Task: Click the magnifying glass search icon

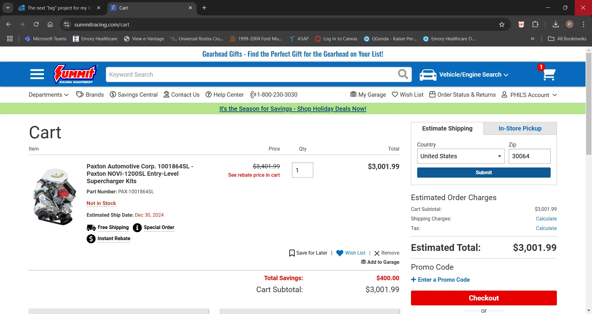Action: (x=403, y=74)
